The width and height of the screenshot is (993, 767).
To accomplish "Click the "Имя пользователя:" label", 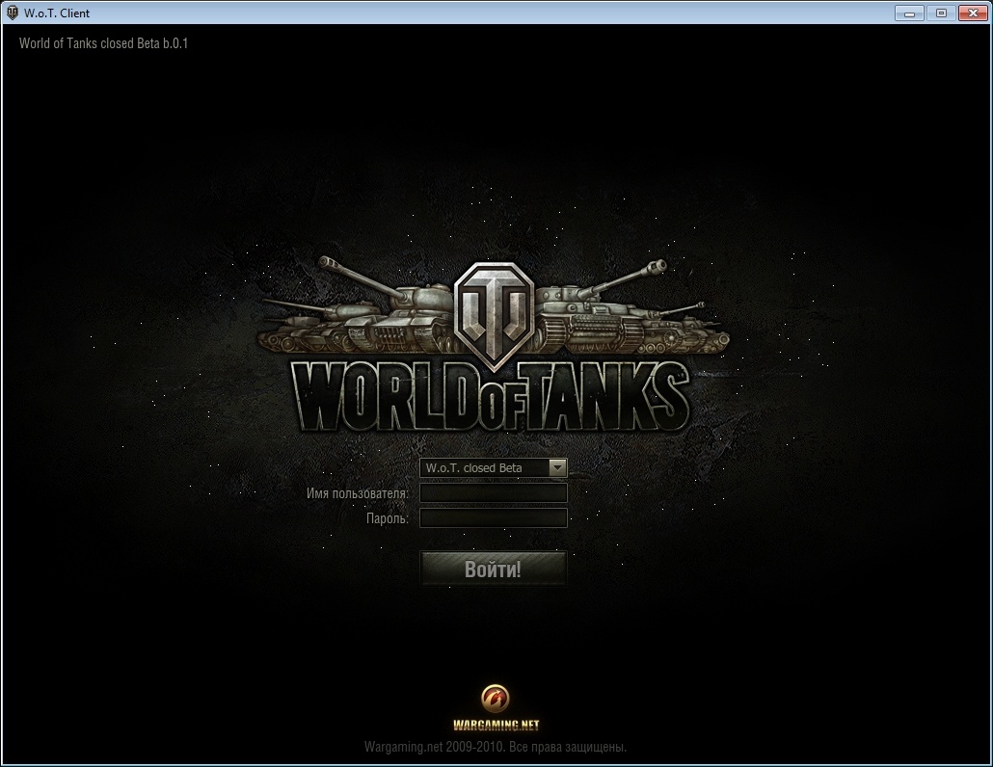I will [x=357, y=493].
